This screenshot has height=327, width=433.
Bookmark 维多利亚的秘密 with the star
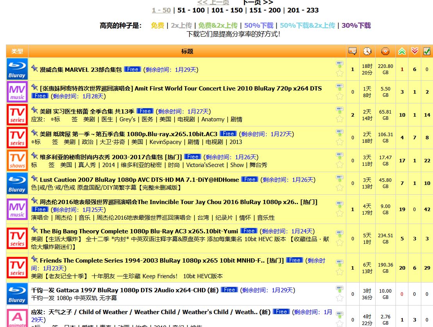click(340, 165)
